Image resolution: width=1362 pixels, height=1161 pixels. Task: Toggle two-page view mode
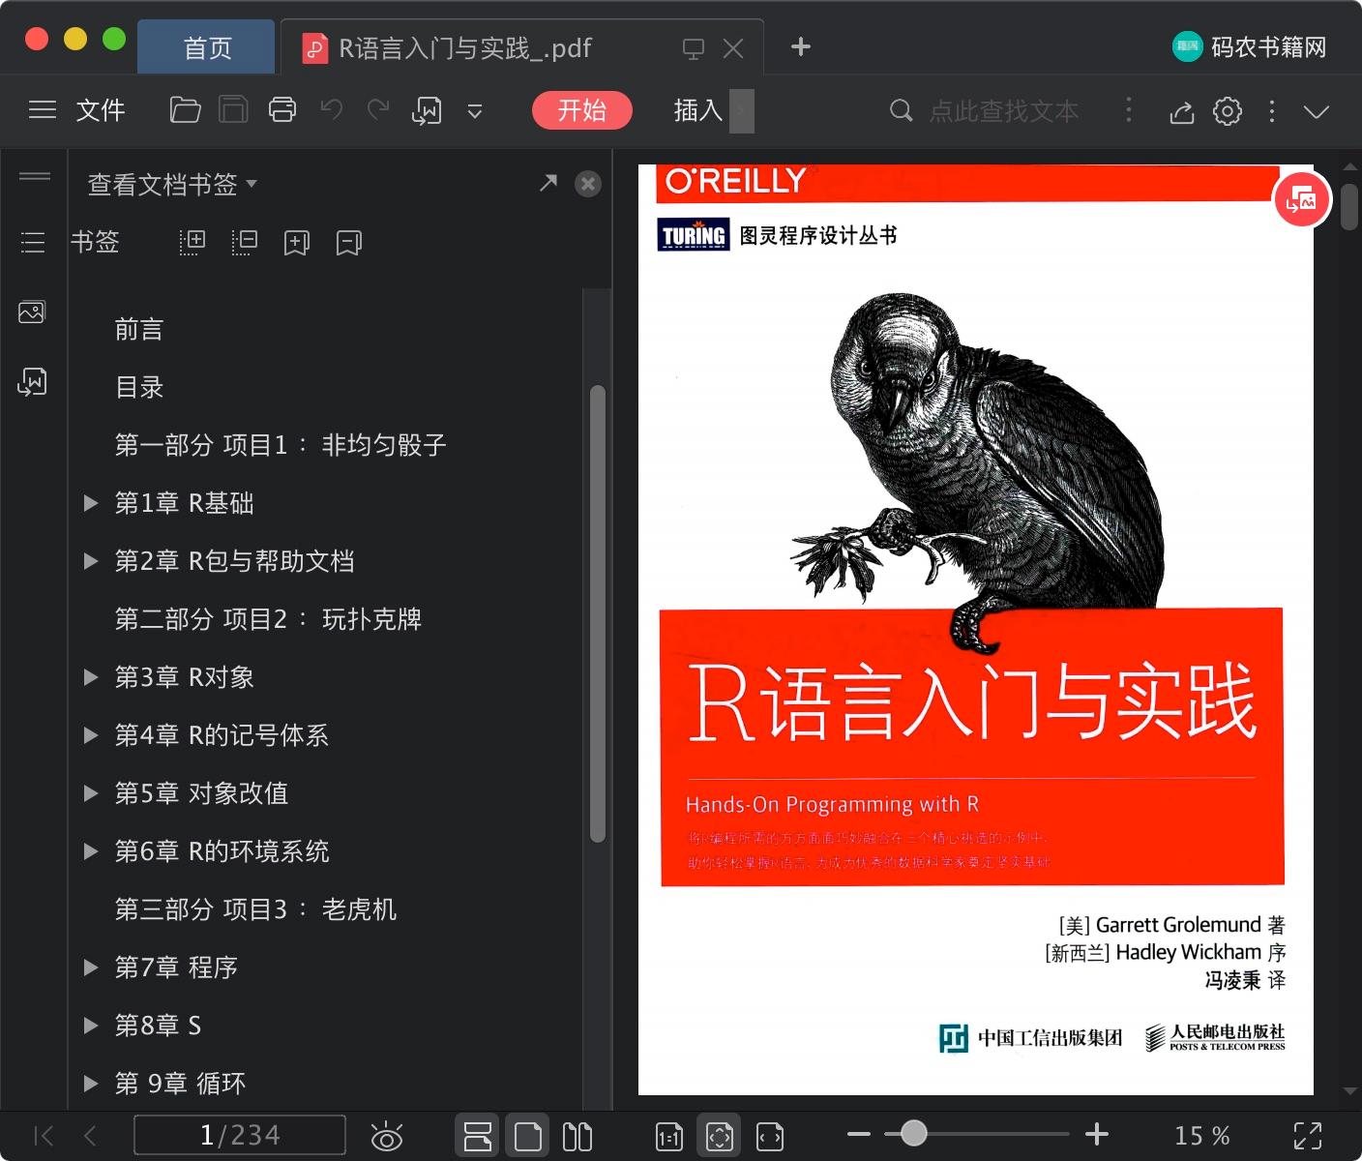[x=577, y=1136]
